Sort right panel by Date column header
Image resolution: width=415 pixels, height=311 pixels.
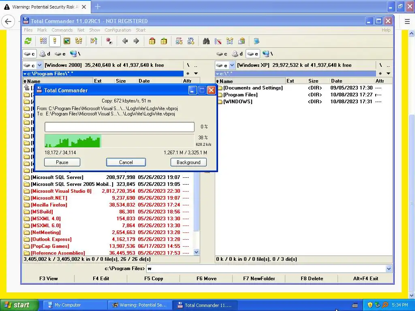(351, 81)
